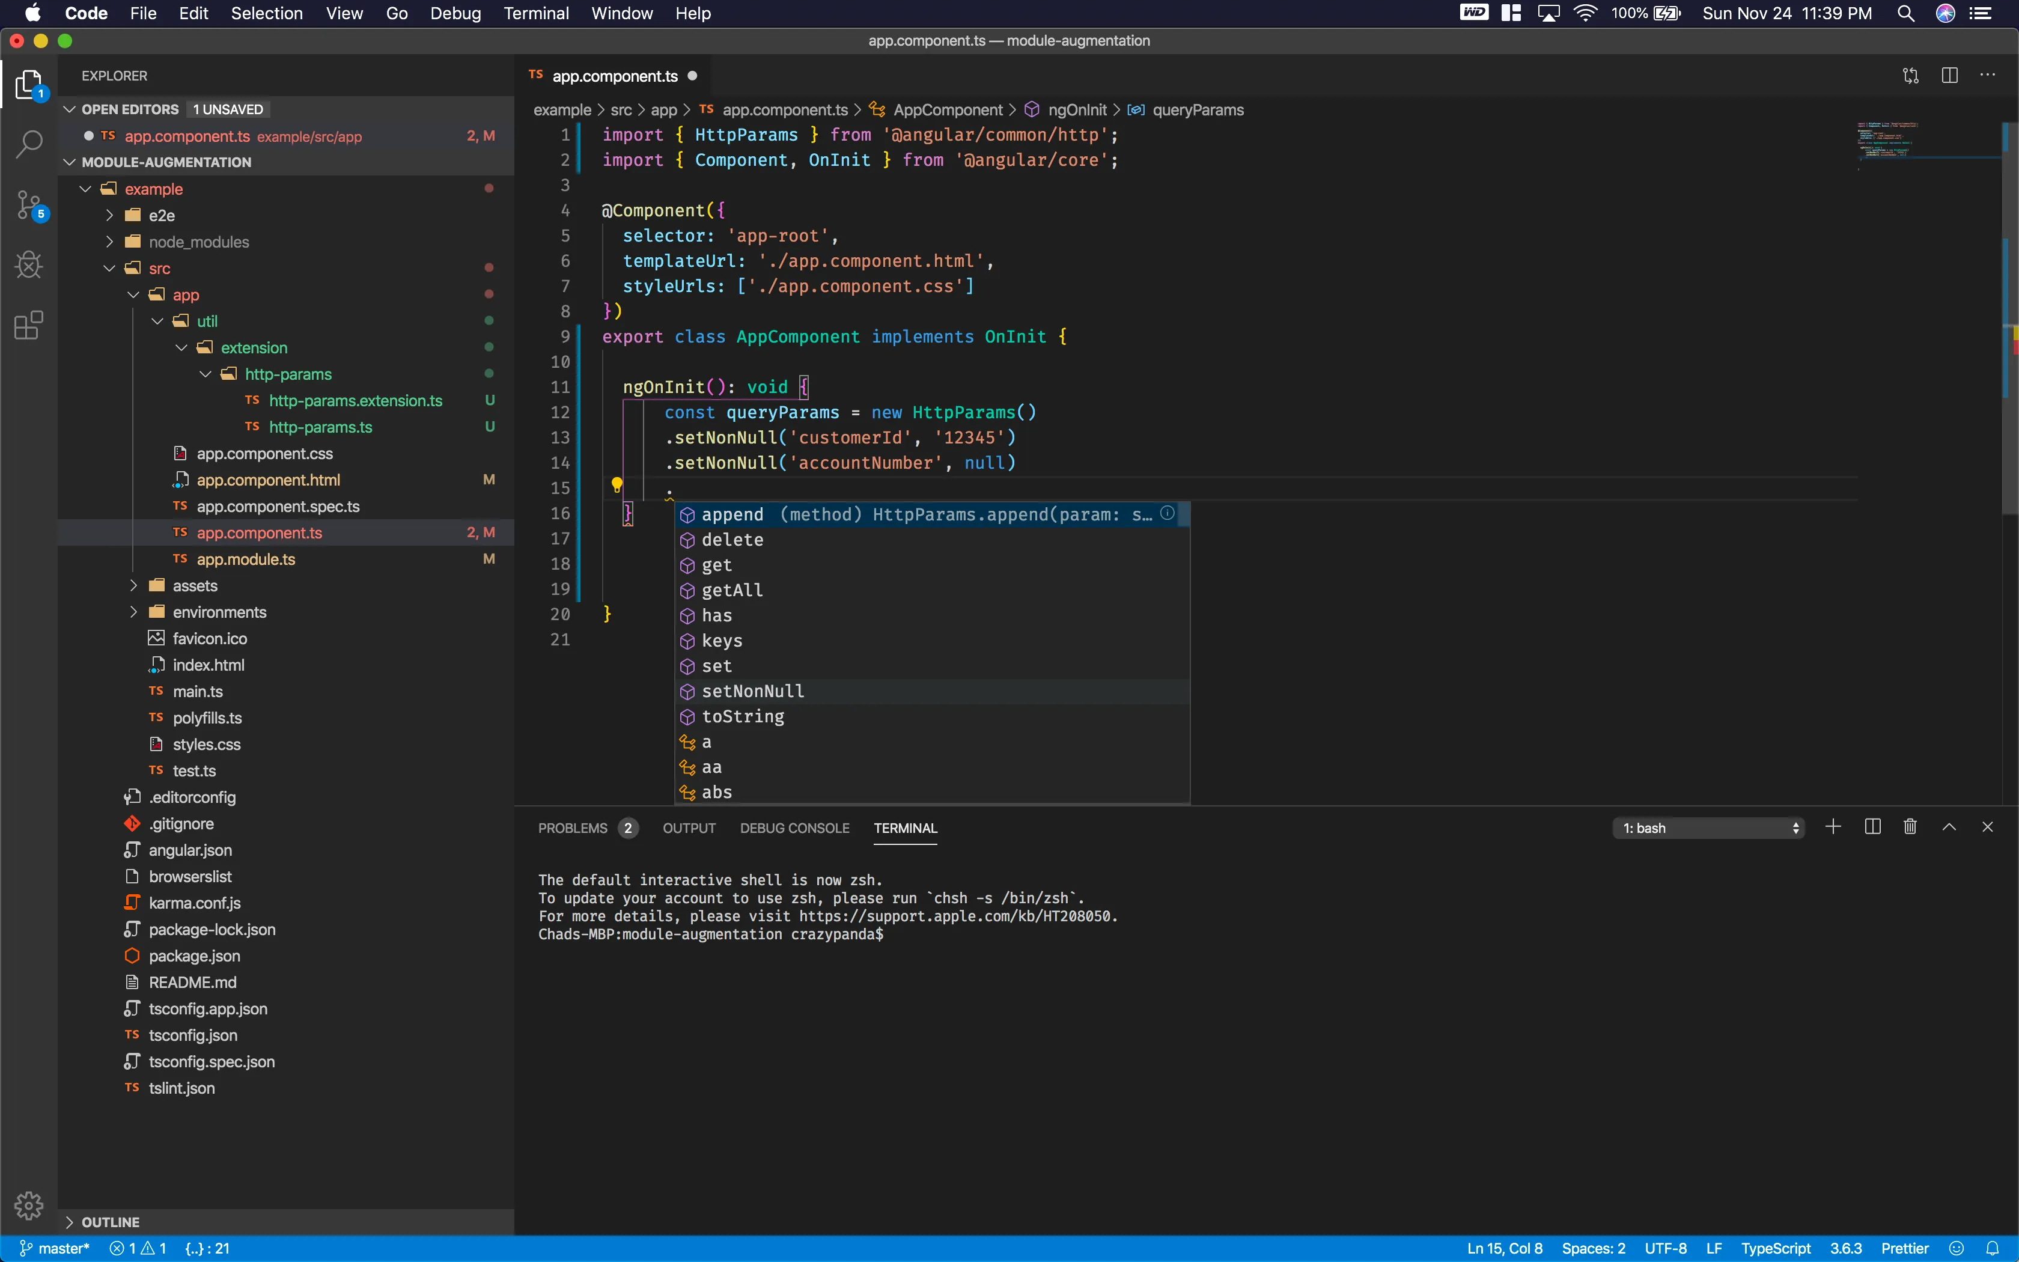Toggle maximize panel size chevron
The image size is (2019, 1262).
coord(1949,827)
